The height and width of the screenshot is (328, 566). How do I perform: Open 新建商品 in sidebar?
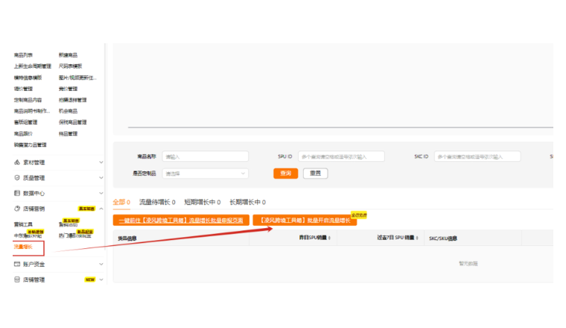pyautogui.click(x=68, y=55)
